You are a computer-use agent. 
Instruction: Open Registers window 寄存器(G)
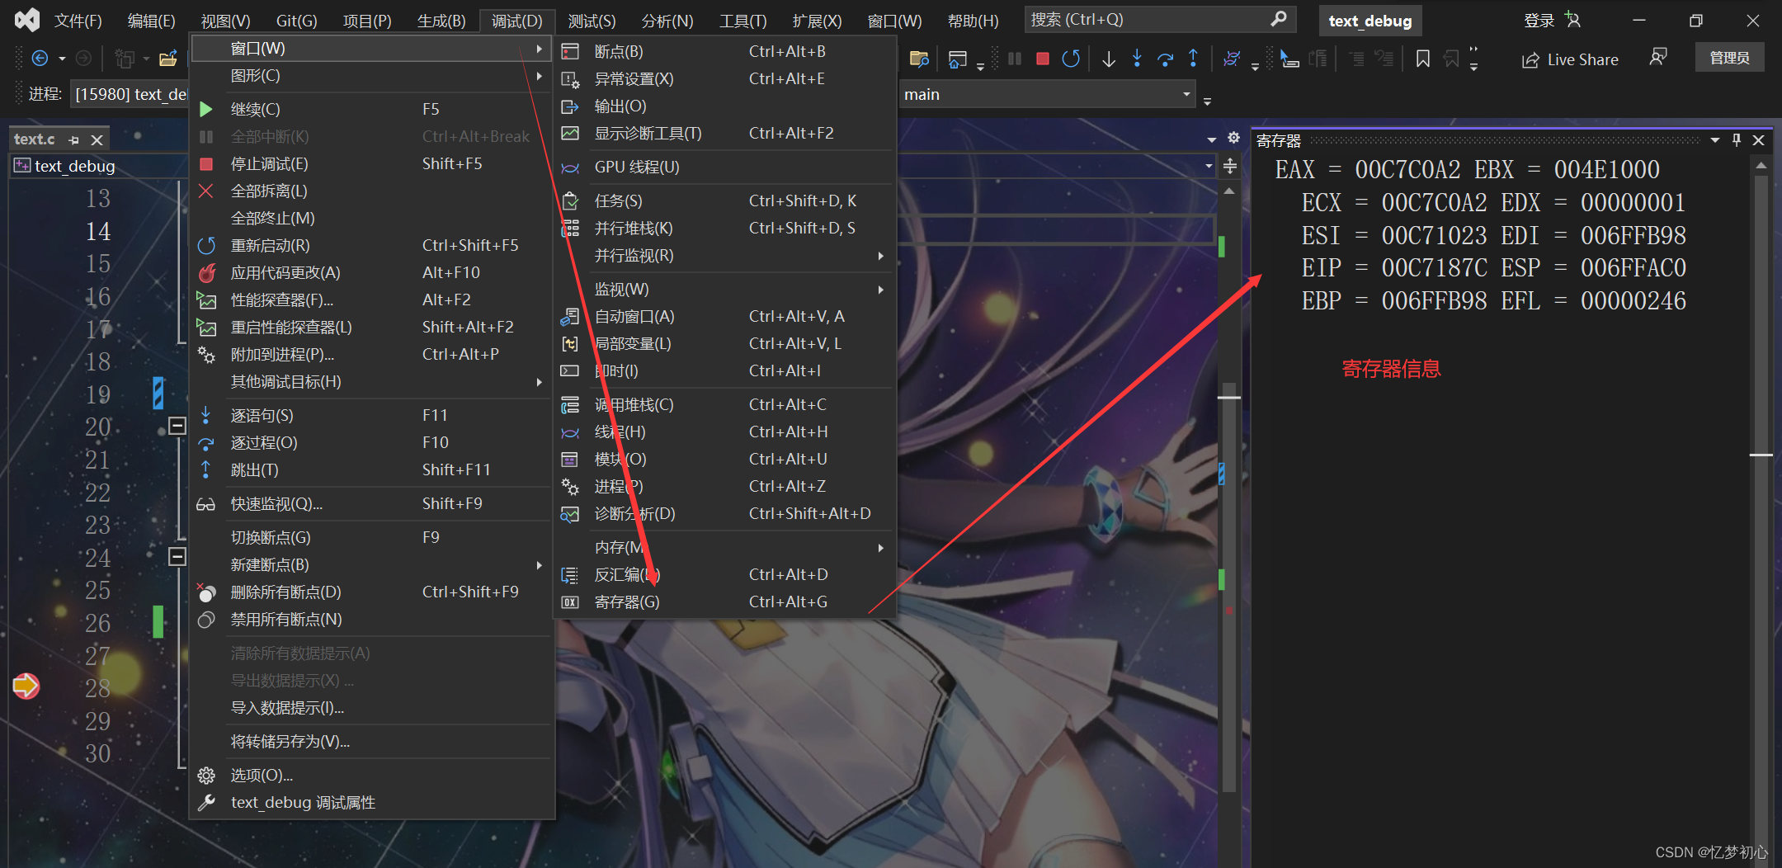tap(724, 601)
